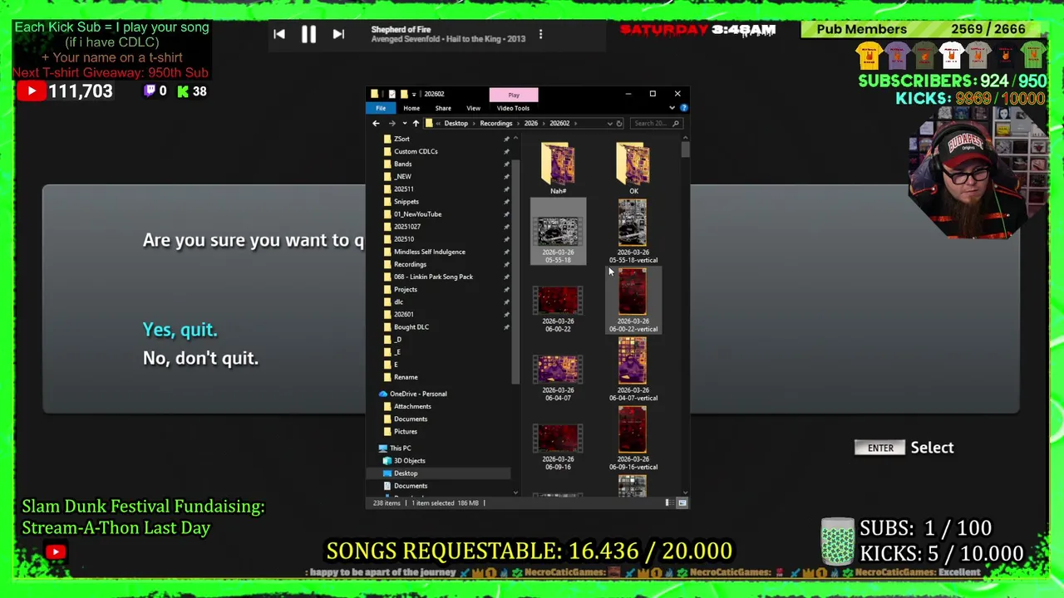
Task: Open the Share ribbon tab
Action: click(443, 108)
